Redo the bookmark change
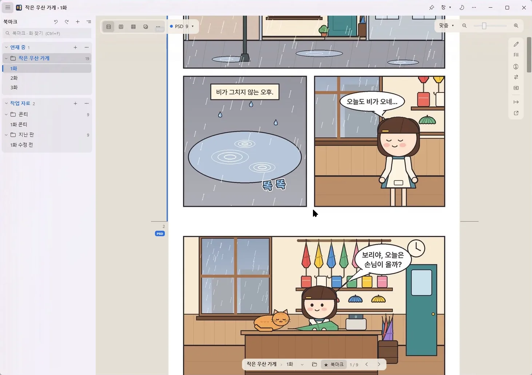Screen dimensions: 532x375 67,22
